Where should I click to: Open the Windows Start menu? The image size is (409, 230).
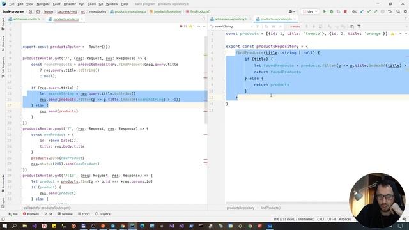pos(4,226)
